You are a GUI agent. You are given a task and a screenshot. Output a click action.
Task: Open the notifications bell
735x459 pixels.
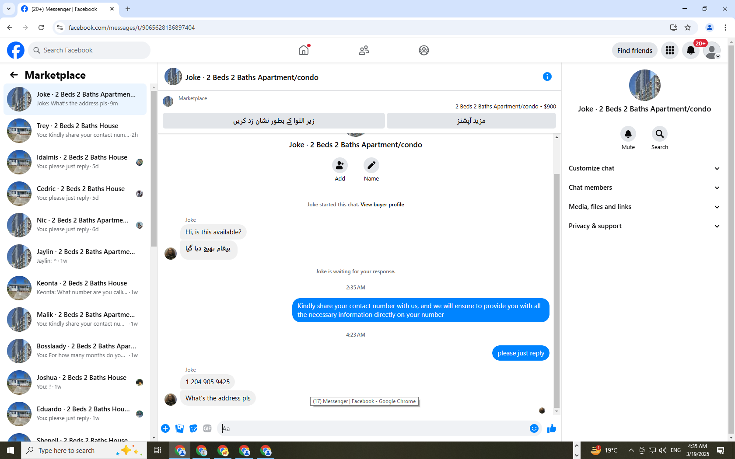click(x=691, y=50)
